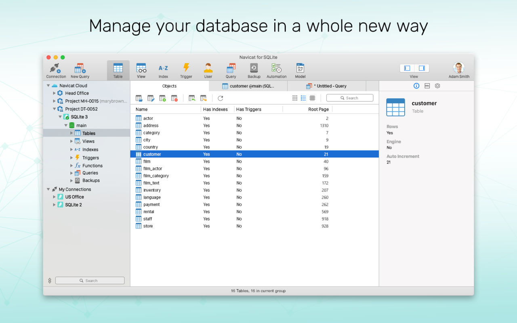This screenshot has width=517, height=323.
Task: Select Indexes in the sidebar tree
Action: point(86,149)
